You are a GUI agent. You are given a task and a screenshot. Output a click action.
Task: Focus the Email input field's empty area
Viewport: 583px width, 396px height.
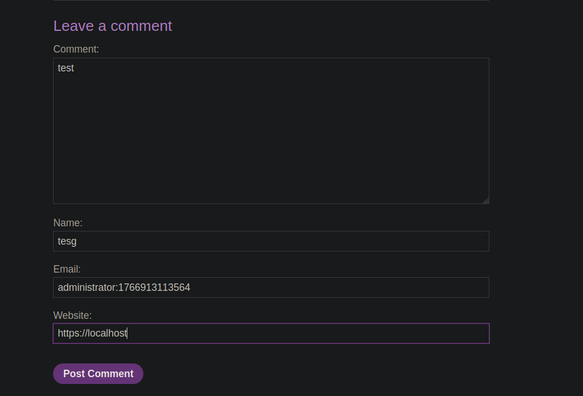343,287
